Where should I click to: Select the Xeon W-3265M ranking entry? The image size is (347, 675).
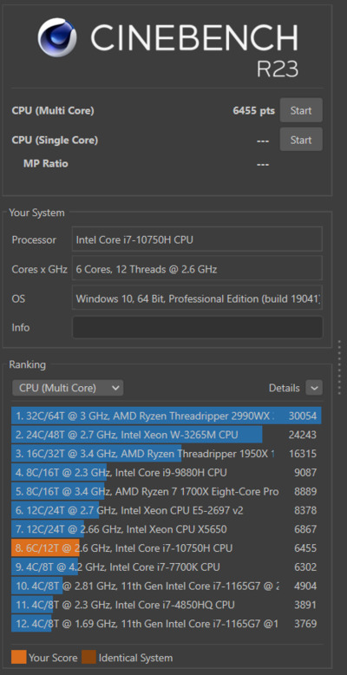[167, 435]
